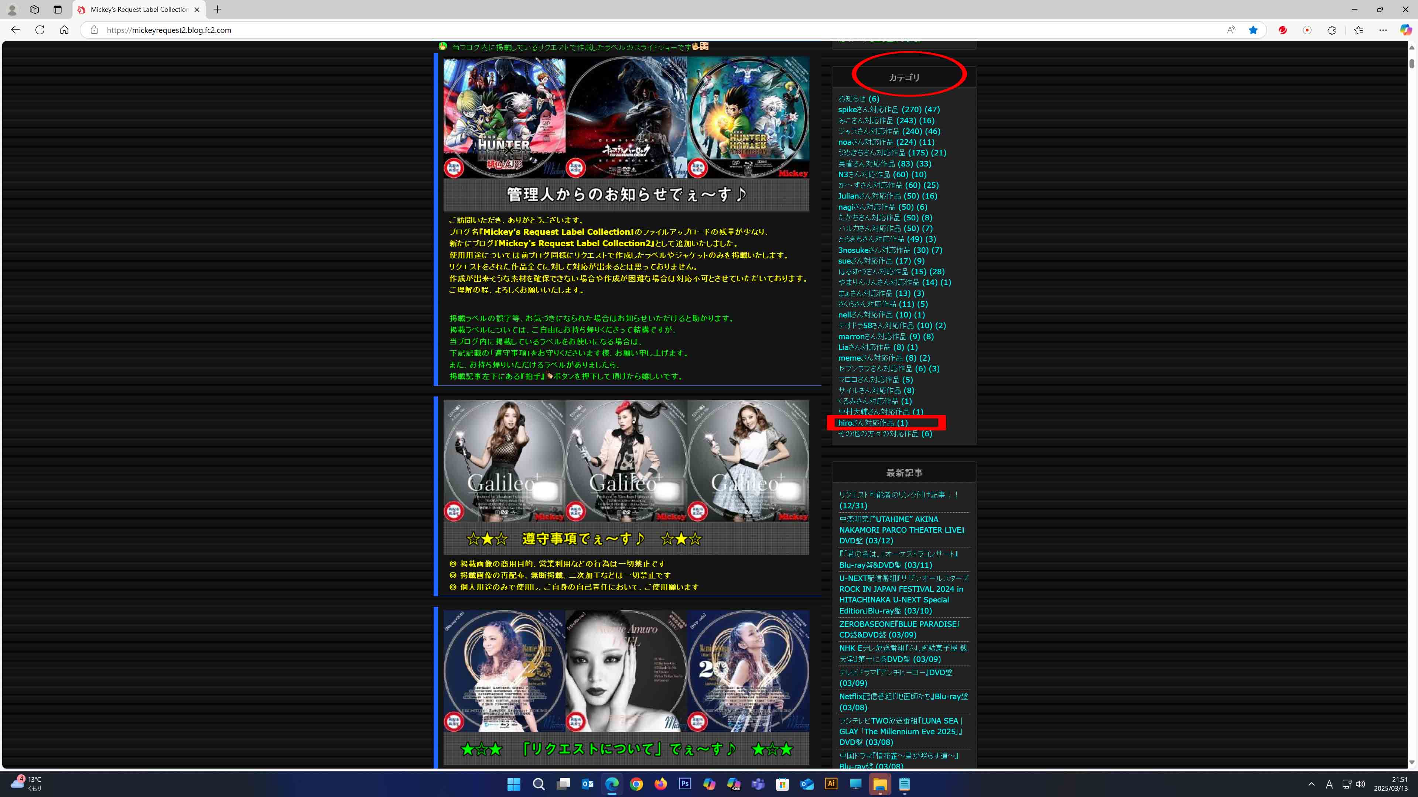
Task: Refresh the current page
Action: tap(40, 30)
